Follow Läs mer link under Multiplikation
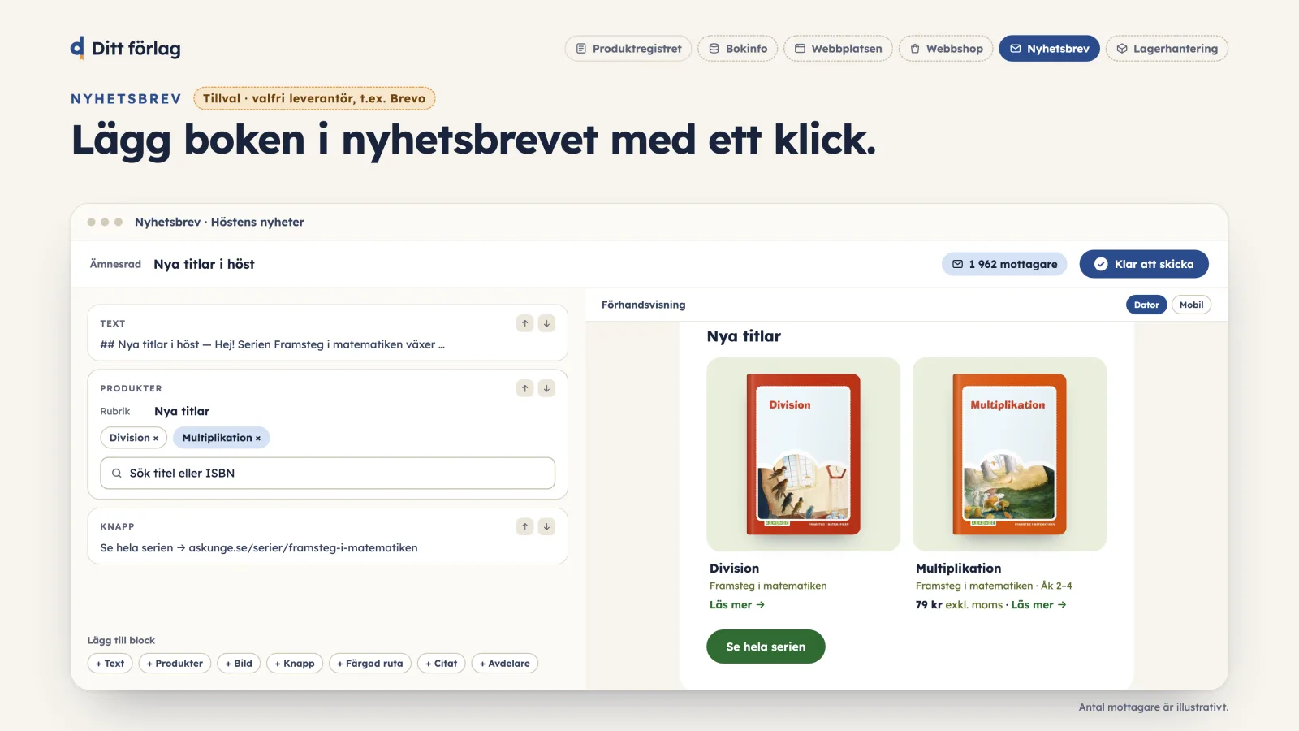Image resolution: width=1299 pixels, height=731 pixels. (x=1038, y=605)
